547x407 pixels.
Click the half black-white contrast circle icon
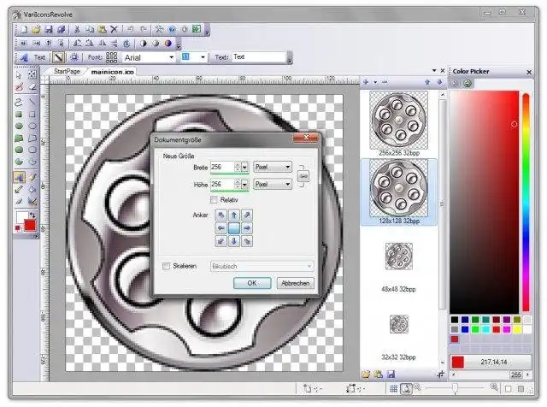coord(143,44)
